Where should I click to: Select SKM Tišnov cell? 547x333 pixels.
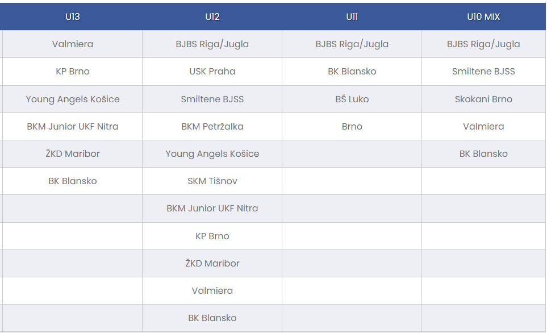coord(212,181)
